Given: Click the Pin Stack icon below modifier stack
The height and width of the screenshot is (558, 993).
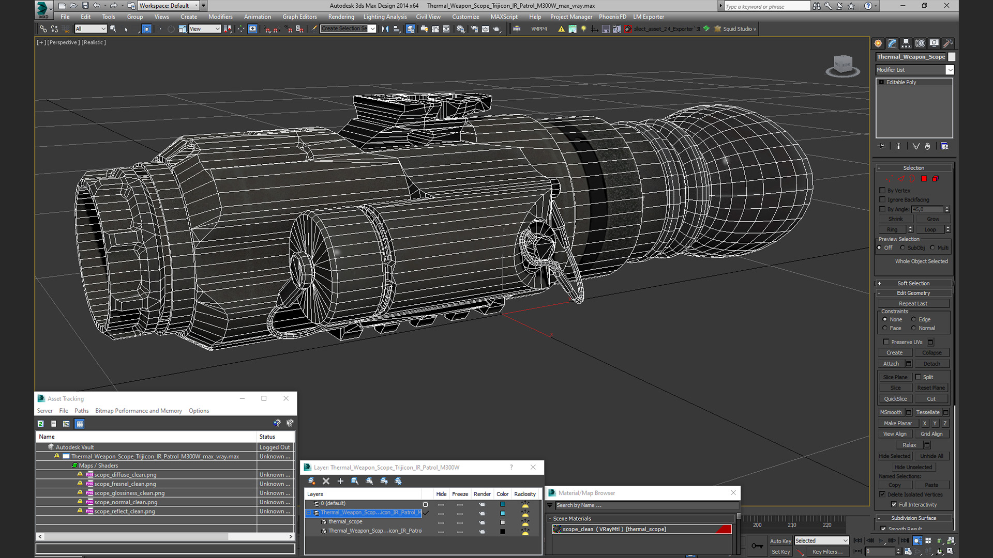Looking at the screenshot, I should (x=882, y=146).
